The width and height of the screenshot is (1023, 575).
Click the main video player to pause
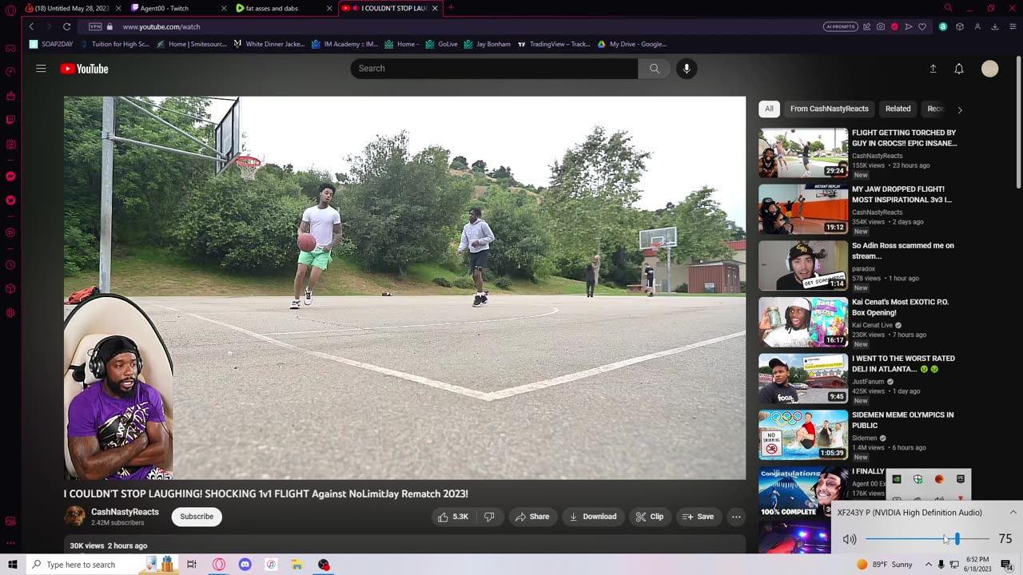[404, 287]
